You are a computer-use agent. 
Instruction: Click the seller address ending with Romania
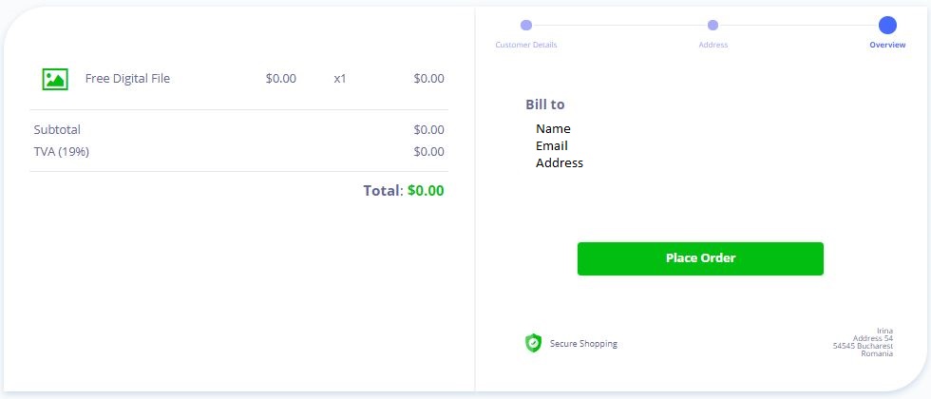(x=863, y=342)
